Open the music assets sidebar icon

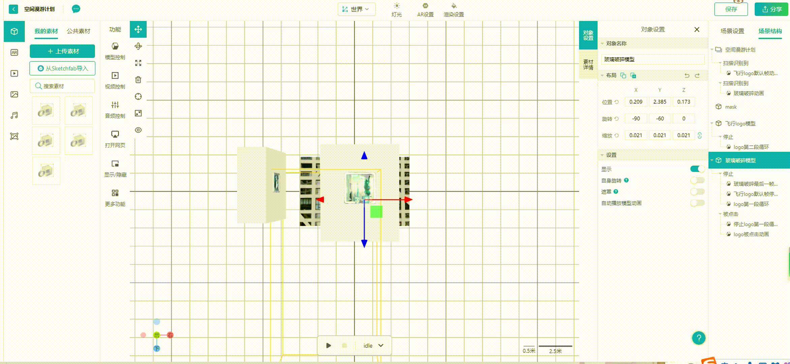tap(14, 115)
